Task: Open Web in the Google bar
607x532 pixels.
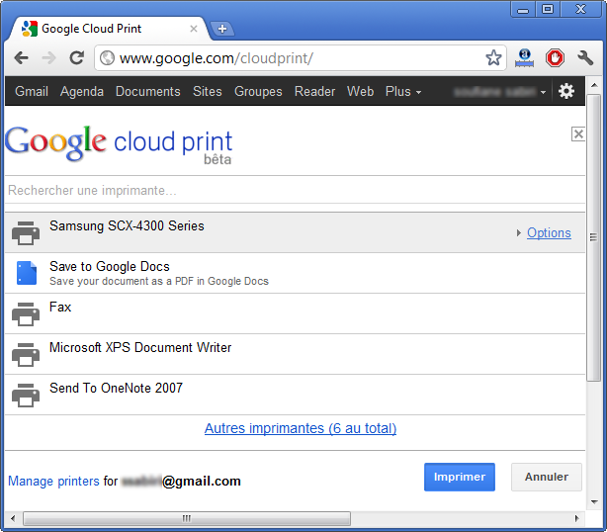Action: tap(360, 91)
